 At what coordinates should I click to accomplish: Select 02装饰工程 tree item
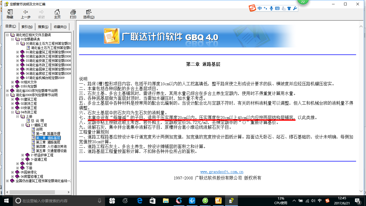(29, 104)
